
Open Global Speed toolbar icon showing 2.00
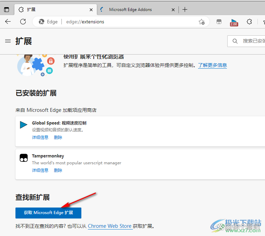[x=234, y=22]
